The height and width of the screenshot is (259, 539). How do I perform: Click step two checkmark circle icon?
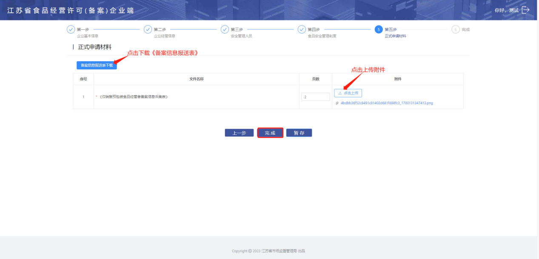pos(148,29)
